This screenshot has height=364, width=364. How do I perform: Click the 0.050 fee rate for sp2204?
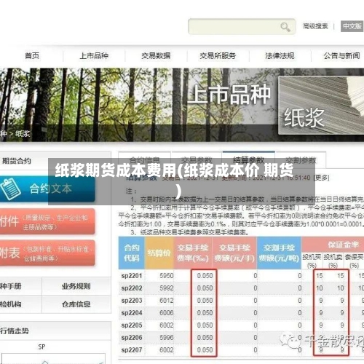pyautogui.click(x=205, y=313)
